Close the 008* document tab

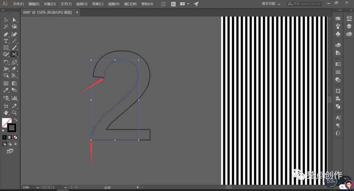[x=77, y=12]
